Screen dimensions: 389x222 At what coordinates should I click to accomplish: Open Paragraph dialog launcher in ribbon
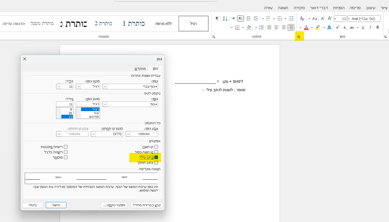pyautogui.click(x=214, y=37)
